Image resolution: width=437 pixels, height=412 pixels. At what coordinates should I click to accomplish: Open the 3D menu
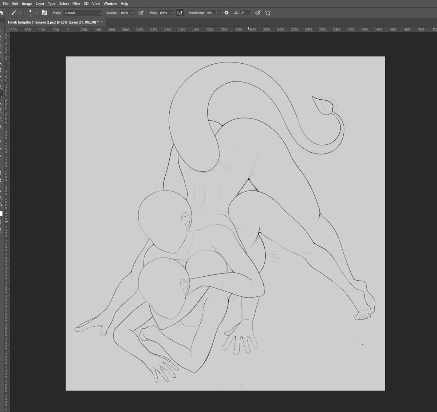tap(86, 4)
